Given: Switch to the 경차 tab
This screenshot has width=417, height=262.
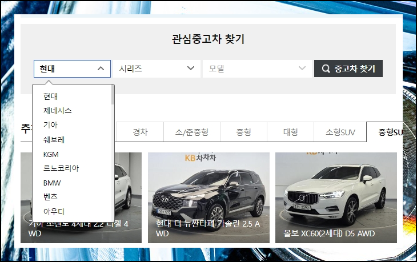Looking at the screenshot, I should 140,132.
